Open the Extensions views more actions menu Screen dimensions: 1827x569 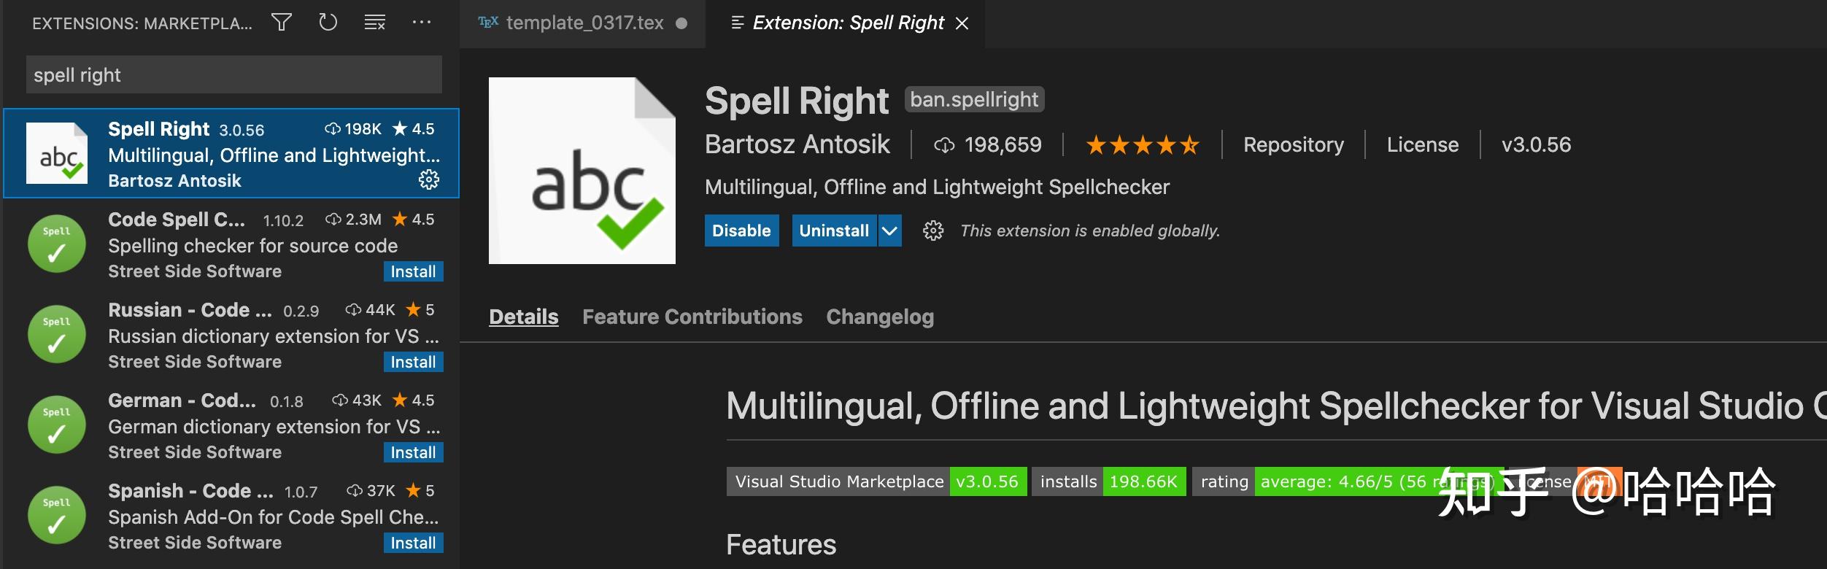point(421,23)
